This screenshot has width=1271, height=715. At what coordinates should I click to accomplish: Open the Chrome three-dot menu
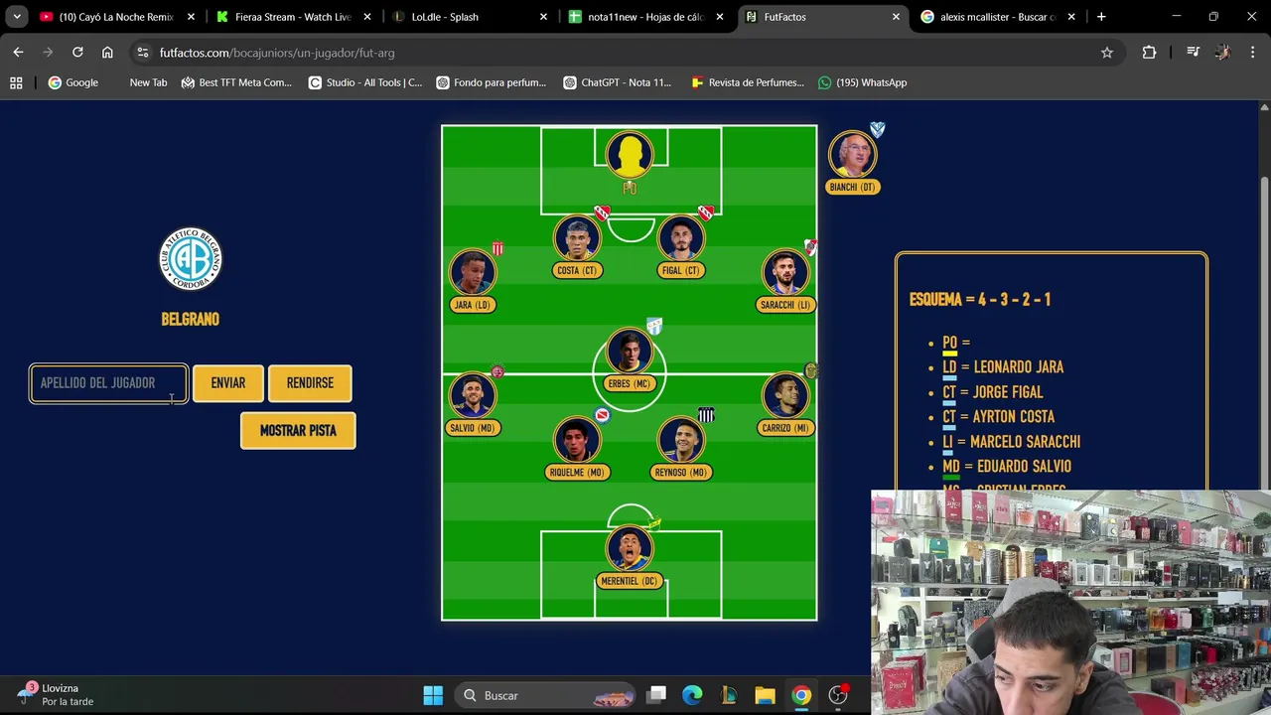[1252, 53]
